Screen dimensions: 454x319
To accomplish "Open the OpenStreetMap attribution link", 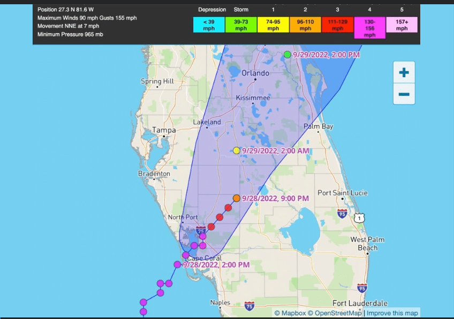I will point(337,313).
